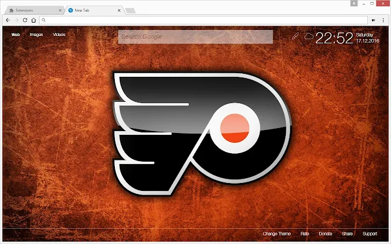Open a new browser tab button
This screenshot has width=391, height=244.
(x=130, y=10)
